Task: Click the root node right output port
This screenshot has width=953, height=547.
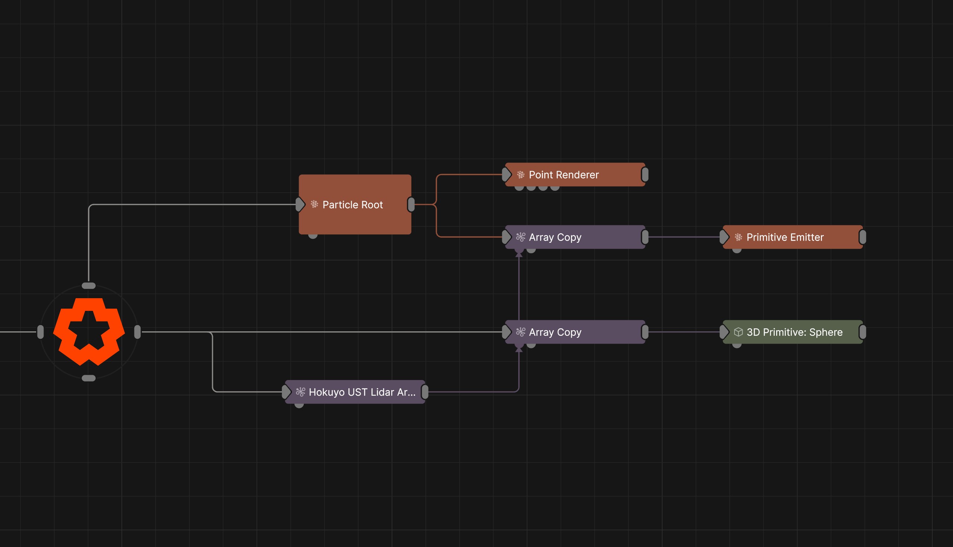Action: coord(137,332)
